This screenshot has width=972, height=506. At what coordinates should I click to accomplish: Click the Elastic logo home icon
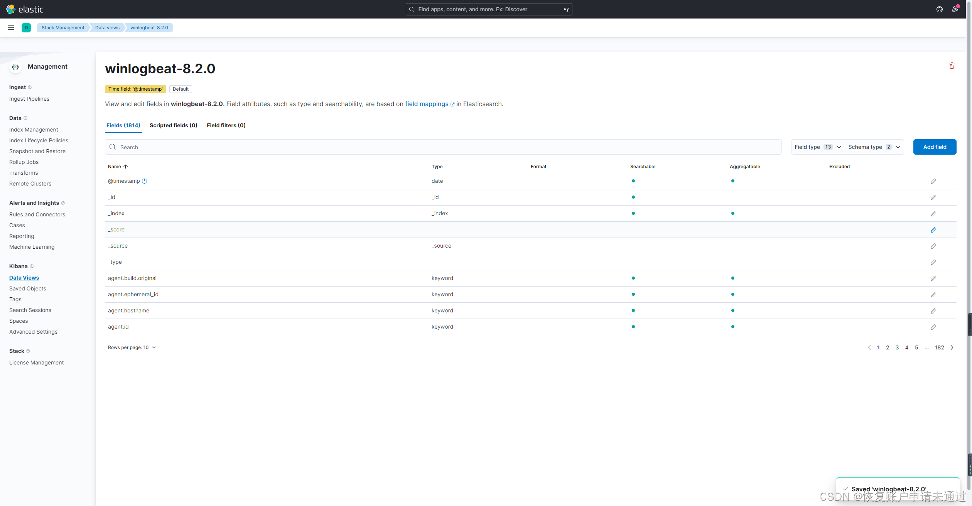pos(11,9)
